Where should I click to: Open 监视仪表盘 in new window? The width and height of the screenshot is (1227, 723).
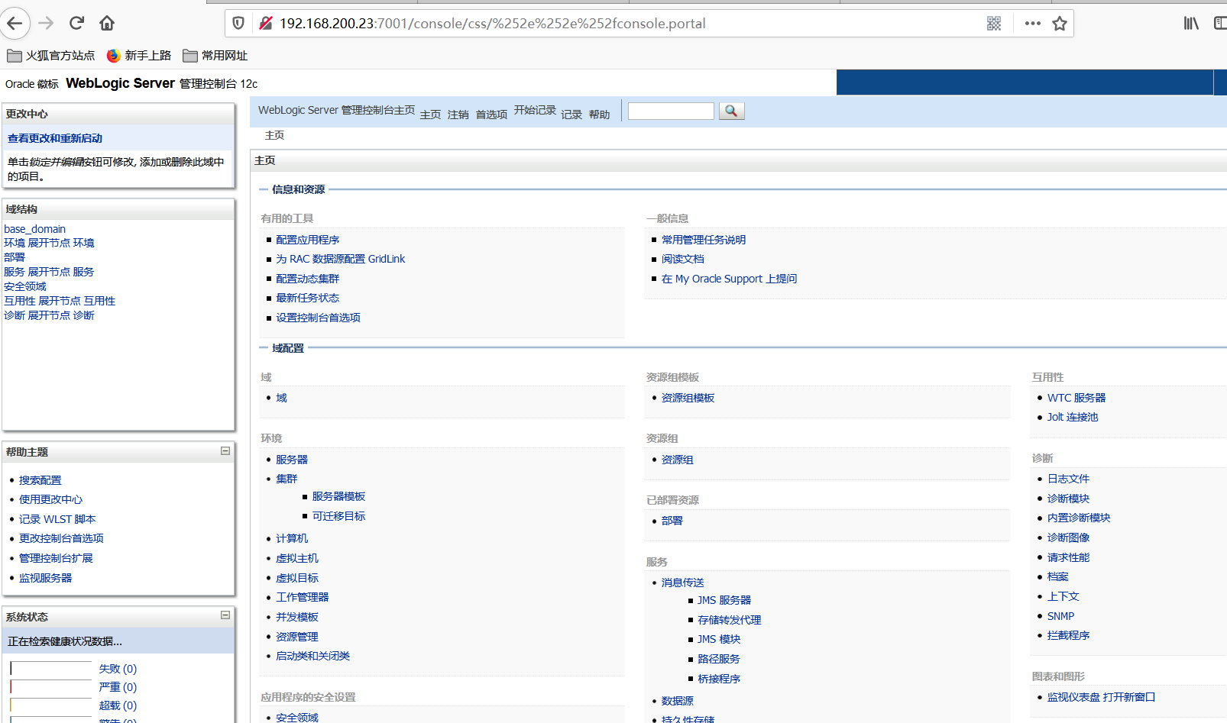[x=1101, y=697]
